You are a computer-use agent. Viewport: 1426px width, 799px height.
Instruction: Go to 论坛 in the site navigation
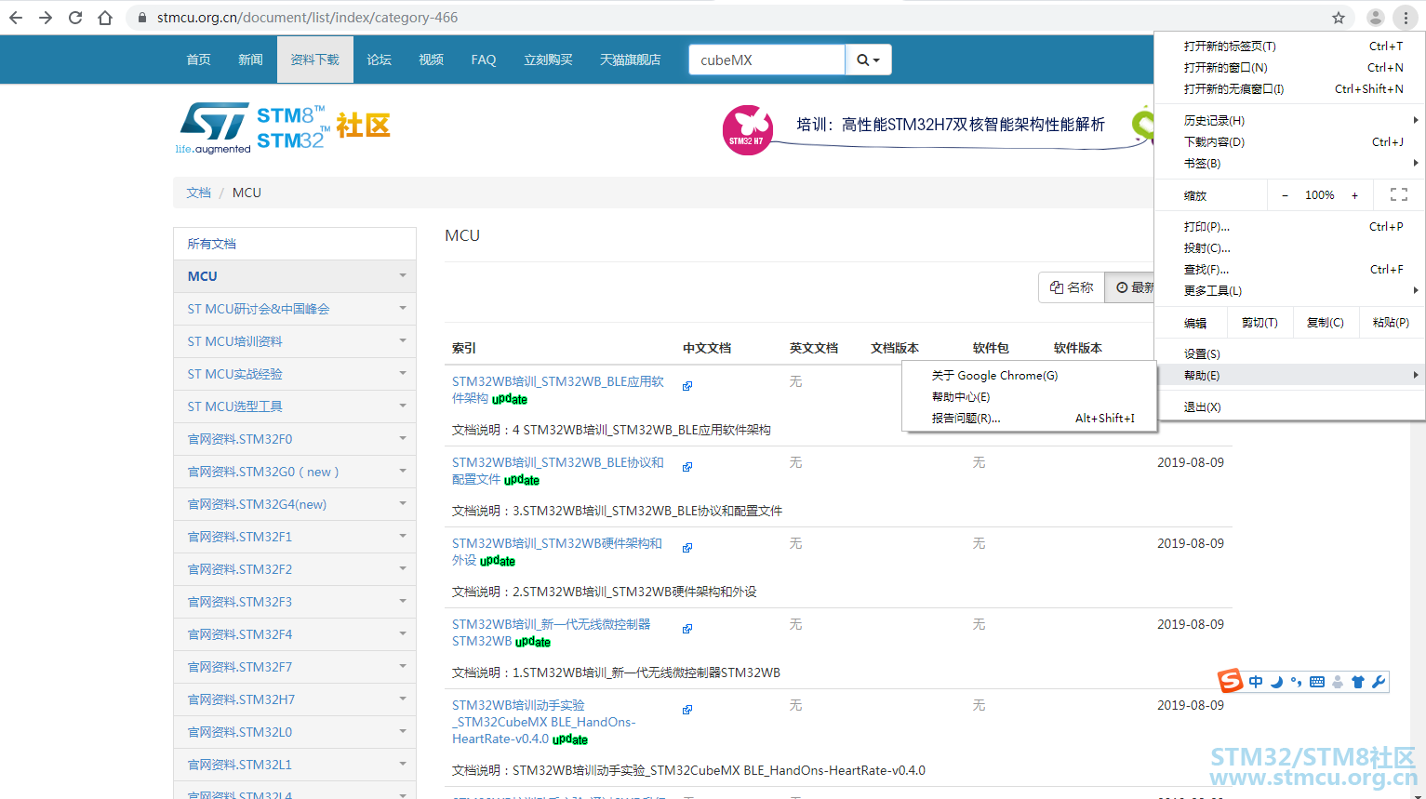(379, 60)
